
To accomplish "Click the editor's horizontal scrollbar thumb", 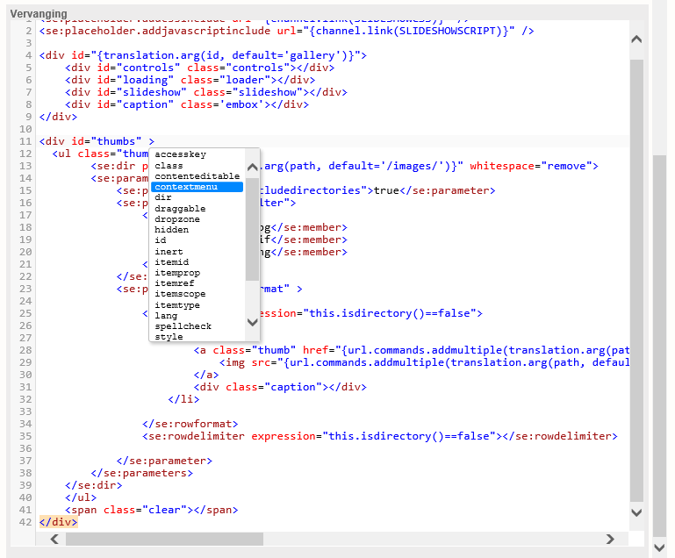I will 163,539.
